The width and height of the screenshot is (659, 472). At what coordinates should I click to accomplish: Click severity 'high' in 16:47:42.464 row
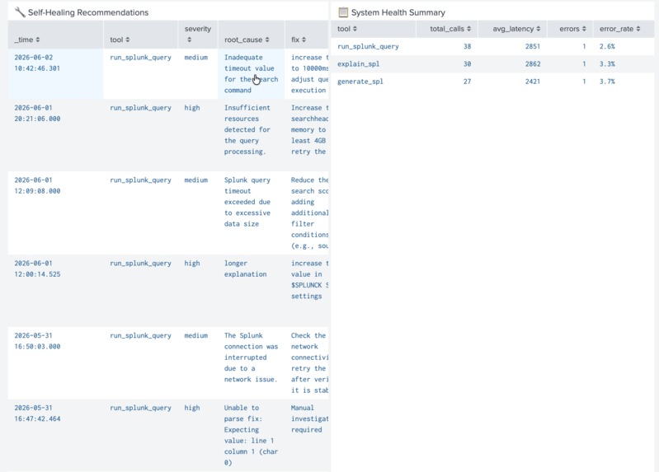(192, 407)
